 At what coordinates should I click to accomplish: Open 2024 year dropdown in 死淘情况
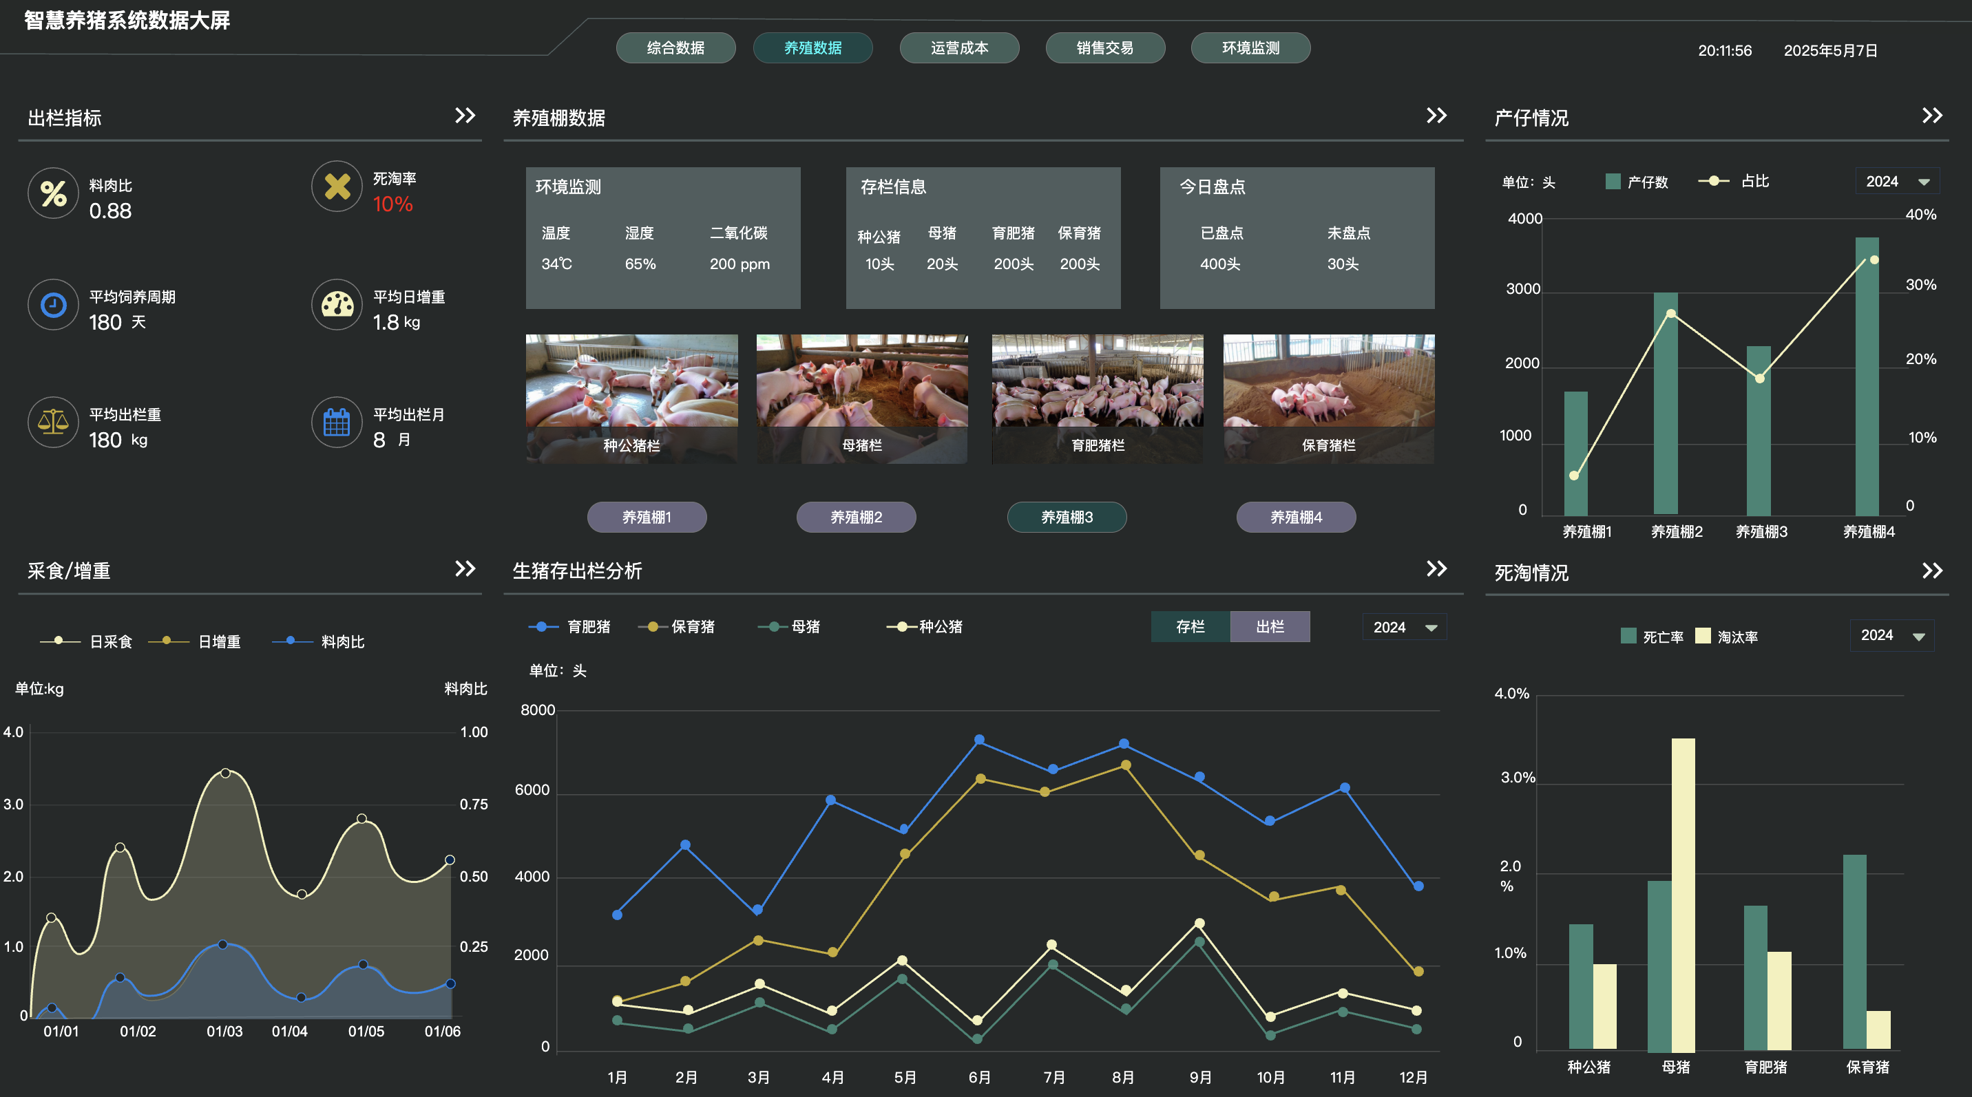tap(1891, 635)
